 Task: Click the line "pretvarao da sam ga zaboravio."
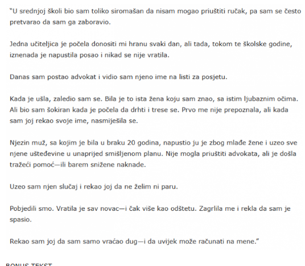[x=60, y=22]
